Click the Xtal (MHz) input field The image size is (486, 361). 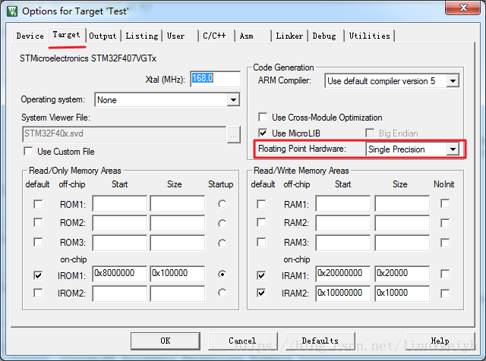(x=216, y=79)
